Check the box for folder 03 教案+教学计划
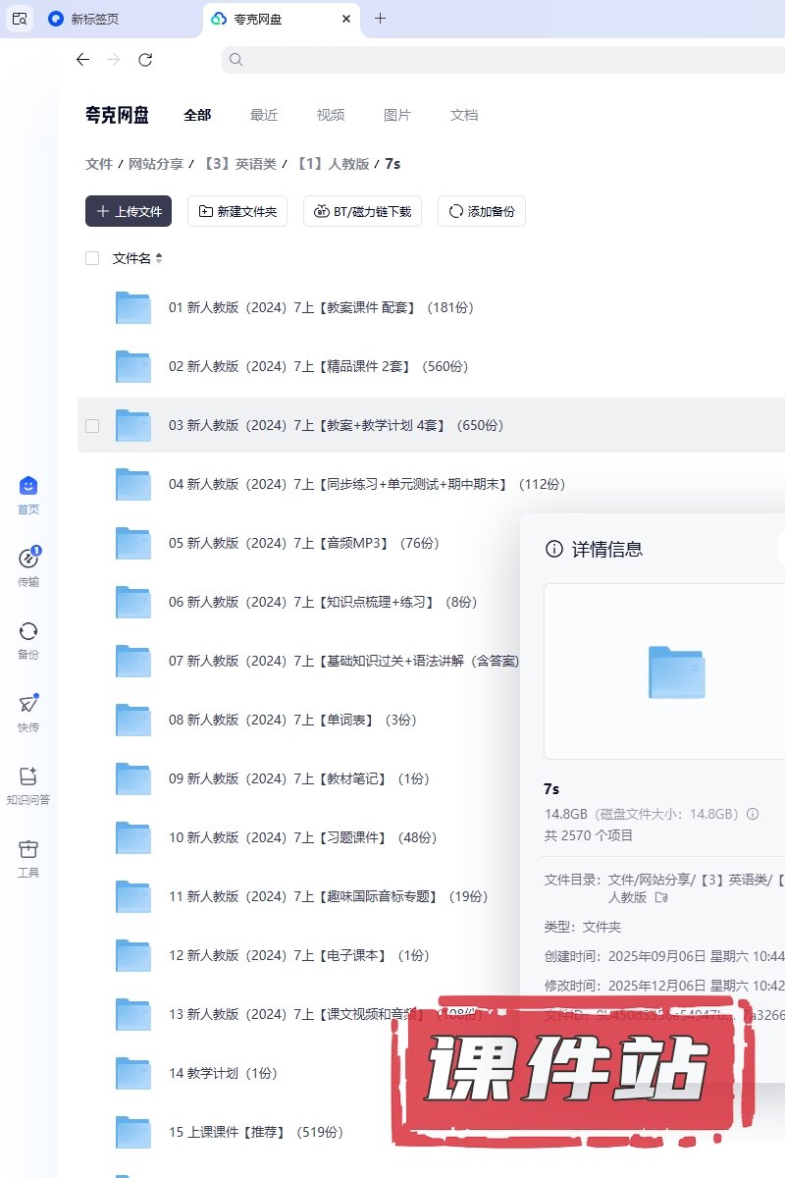Screen dimensions: 785x1178 [x=92, y=425]
